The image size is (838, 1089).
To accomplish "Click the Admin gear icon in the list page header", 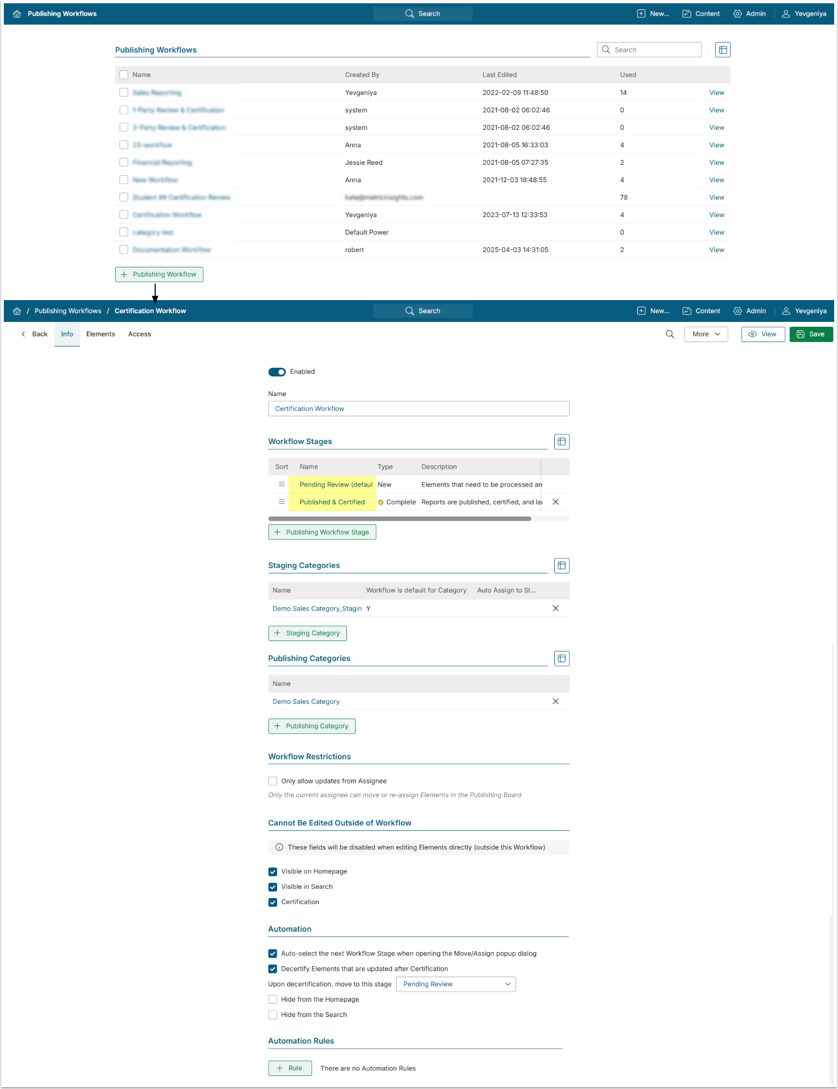I will (738, 14).
